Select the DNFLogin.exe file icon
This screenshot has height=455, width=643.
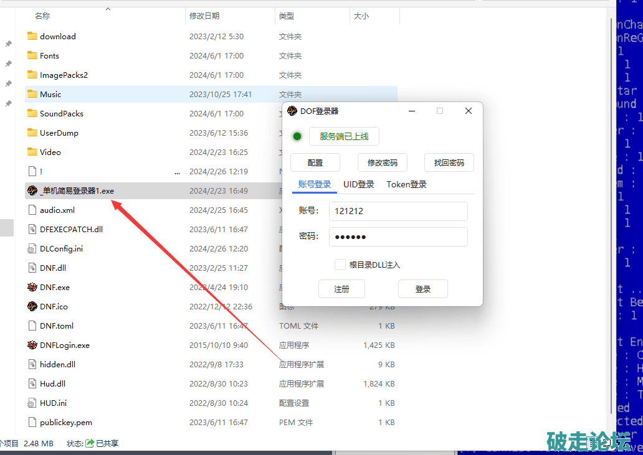(x=32, y=345)
